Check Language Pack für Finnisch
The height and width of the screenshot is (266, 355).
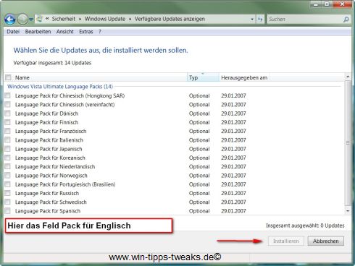click(8, 122)
